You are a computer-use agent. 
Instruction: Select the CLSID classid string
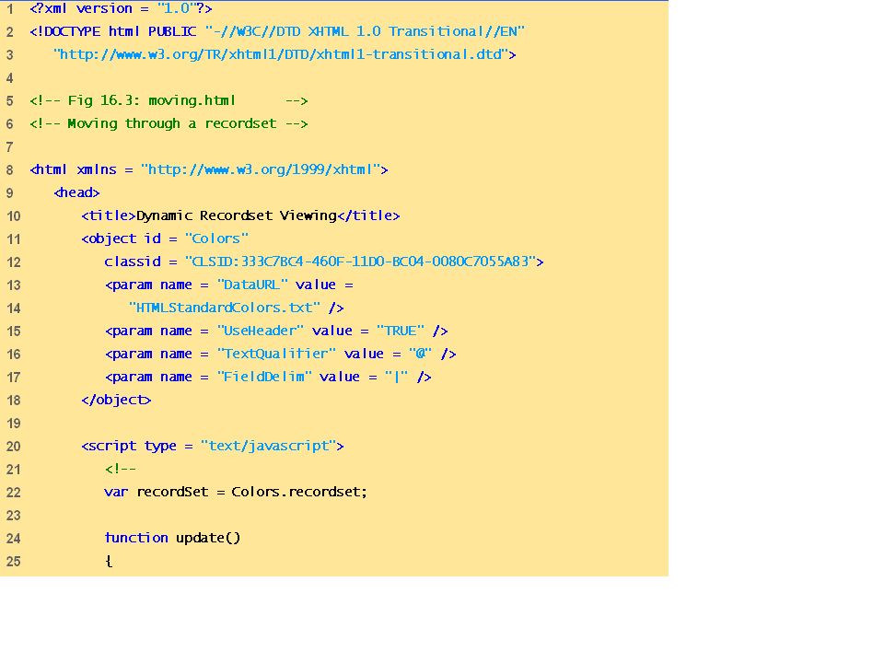click(360, 262)
